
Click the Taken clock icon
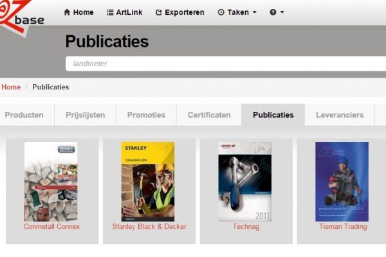coord(221,12)
